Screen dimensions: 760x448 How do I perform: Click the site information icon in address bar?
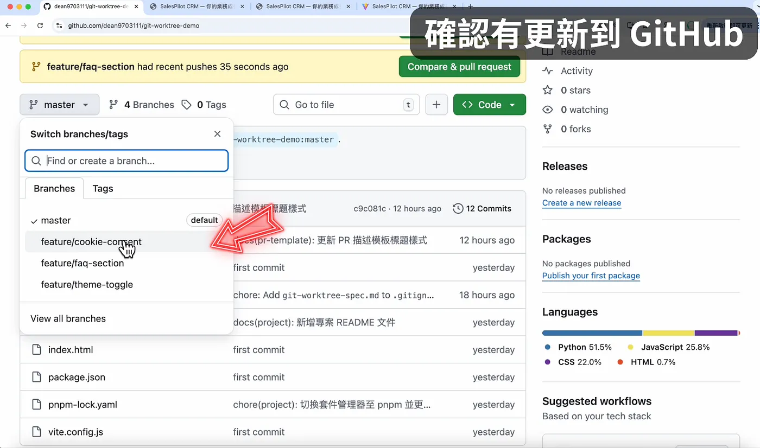pos(59,25)
